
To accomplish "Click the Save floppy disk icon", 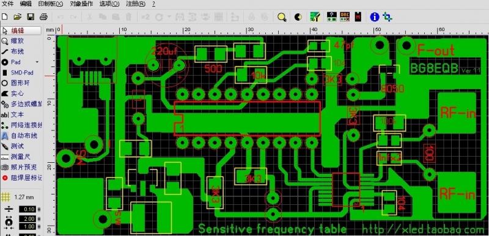I will coord(31,17).
